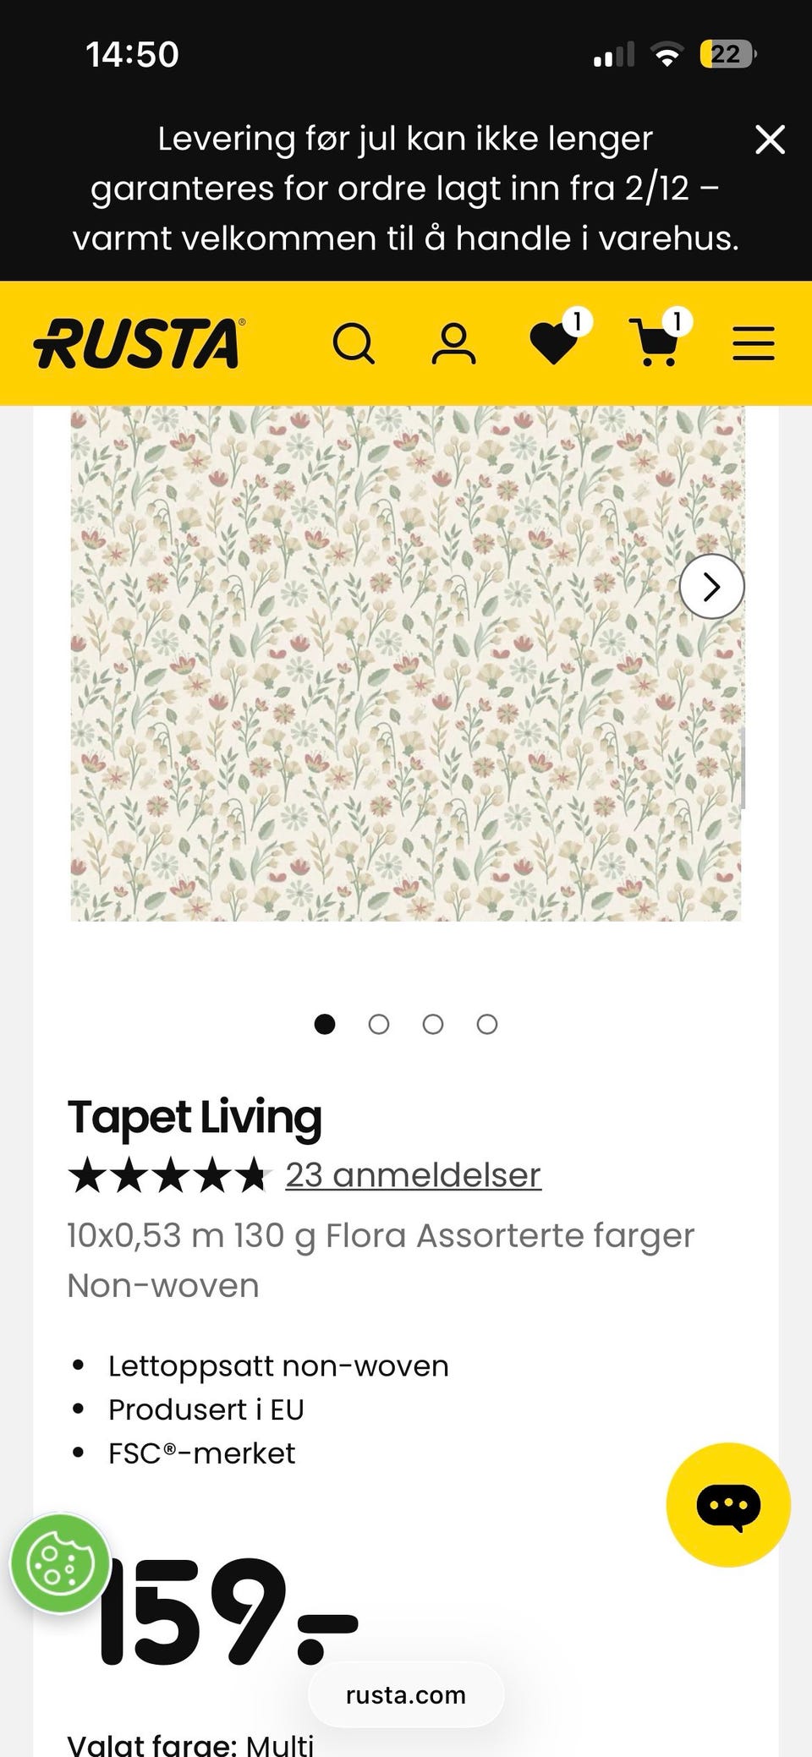Select the first carousel dot
Image resolution: width=812 pixels, height=1757 pixels.
point(325,1025)
